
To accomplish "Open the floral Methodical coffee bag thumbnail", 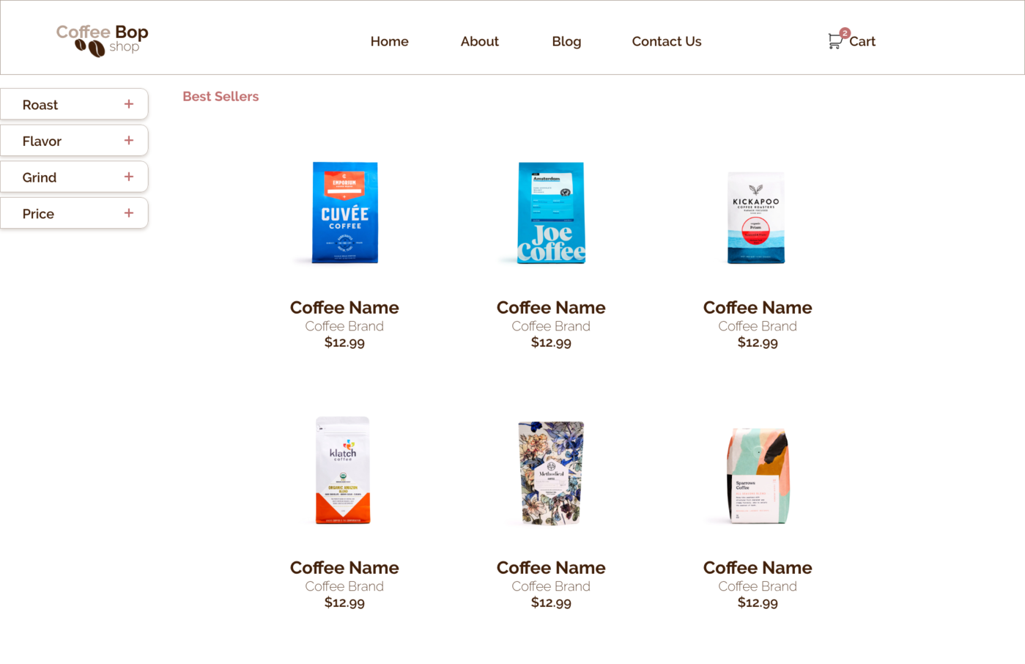I will [x=551, y=473].
